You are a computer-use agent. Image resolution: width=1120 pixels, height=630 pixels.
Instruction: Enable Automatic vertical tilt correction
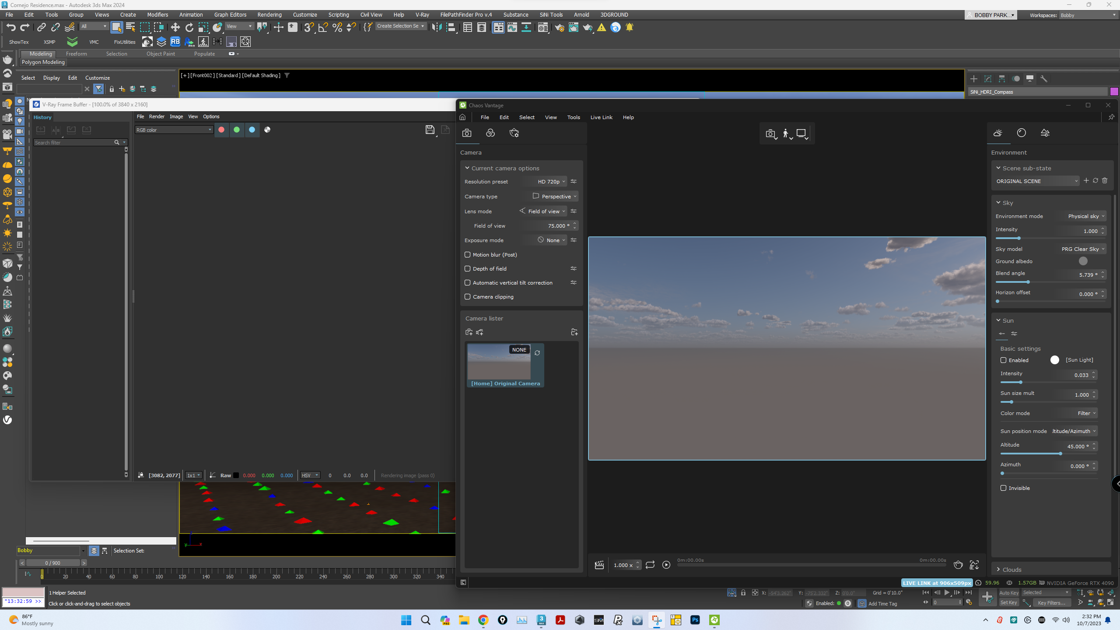(467, 283)
